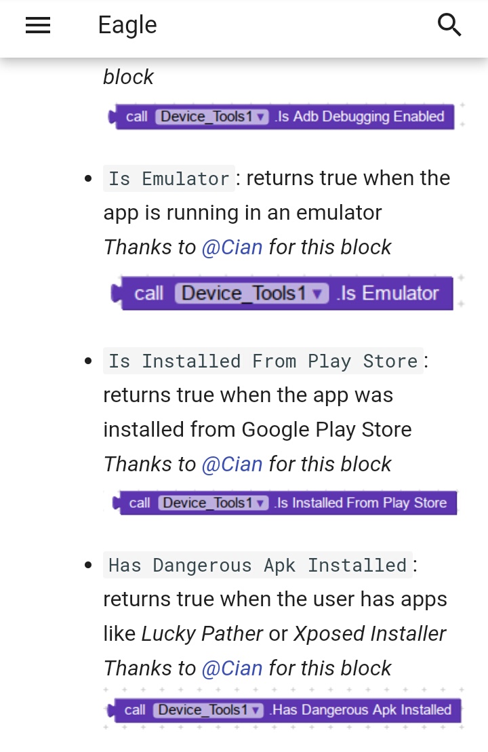Image resolution: width=488 pixels, height=752 pixels.
Task: Click the Is Installed From Play Store code label
Action: 263,361
